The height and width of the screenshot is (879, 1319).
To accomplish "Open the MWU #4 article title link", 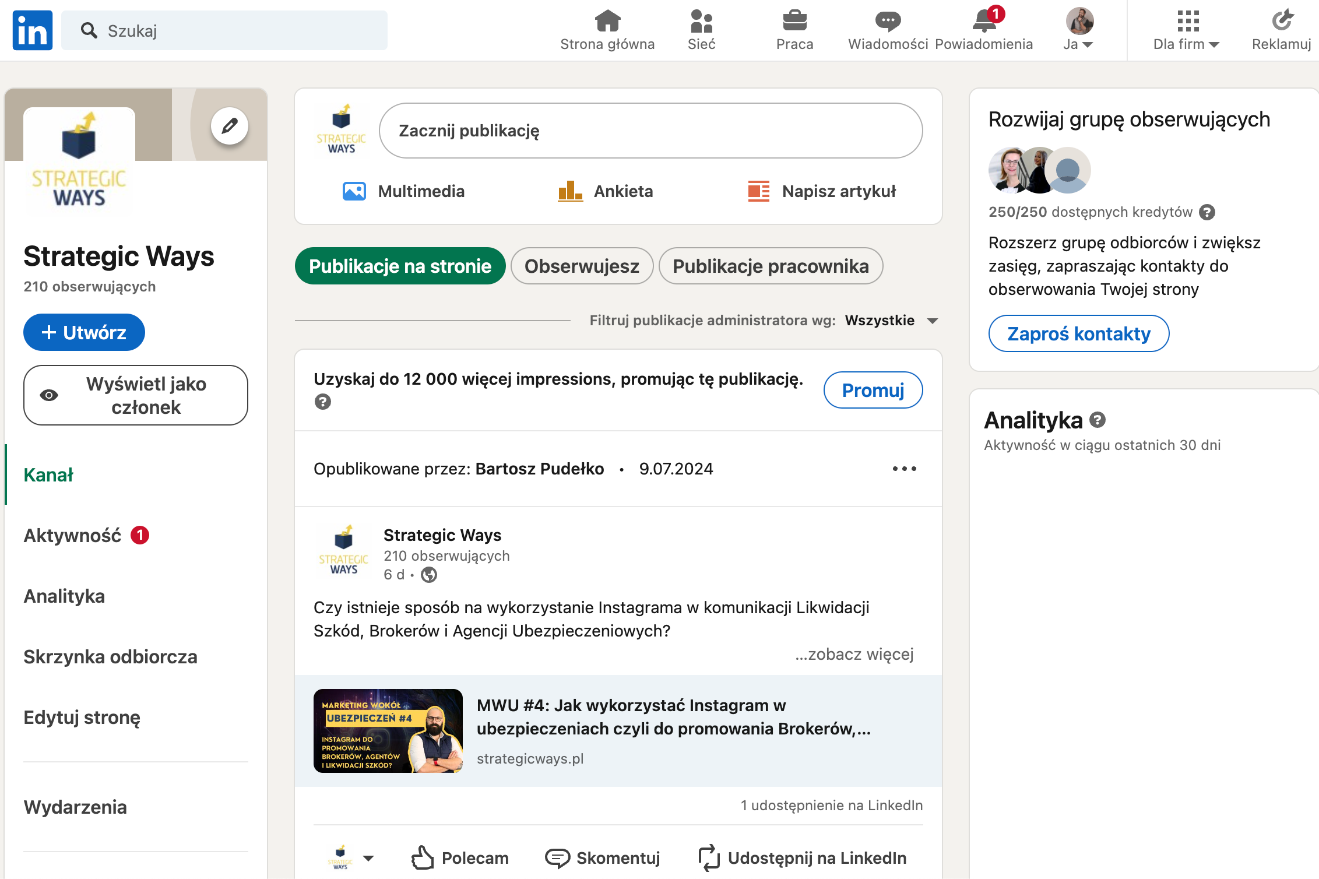I will 674,717.
